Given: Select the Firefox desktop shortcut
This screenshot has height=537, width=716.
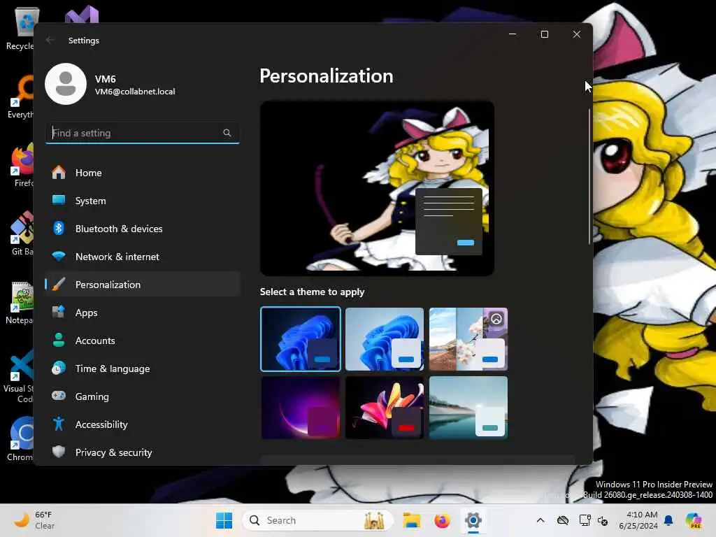Looking at the screenshot, I should pos(22,164).
